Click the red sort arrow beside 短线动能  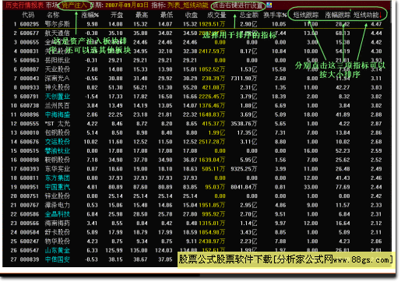(x=381, y=16)
